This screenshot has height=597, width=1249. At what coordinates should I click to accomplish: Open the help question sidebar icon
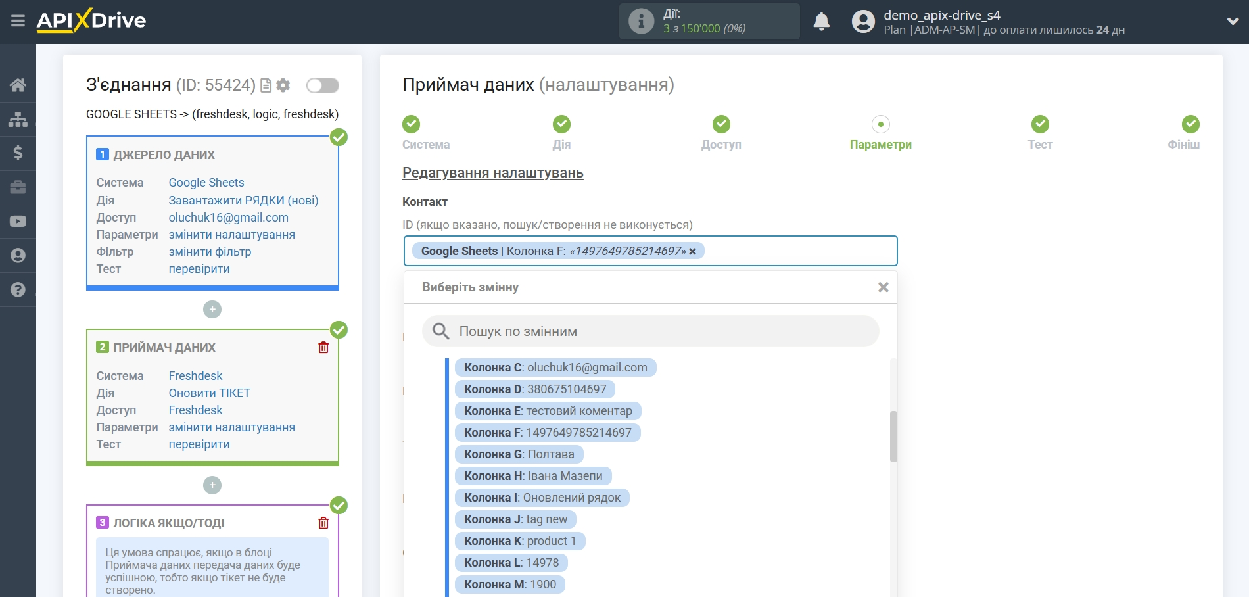[18, 290]
